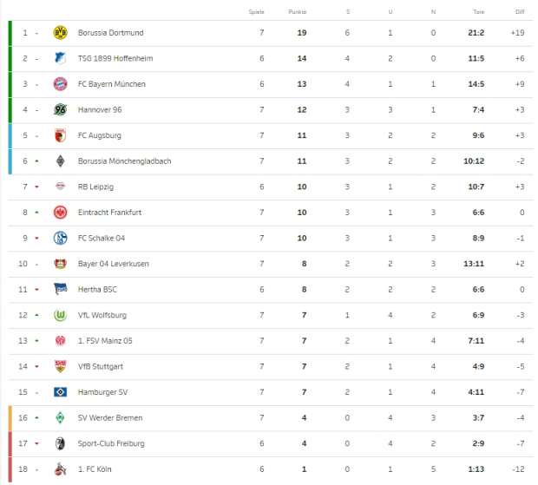Click the Borussia Dortmund club crest
The height and width of the screenshot is (485, 538).
tap(61, 33)
